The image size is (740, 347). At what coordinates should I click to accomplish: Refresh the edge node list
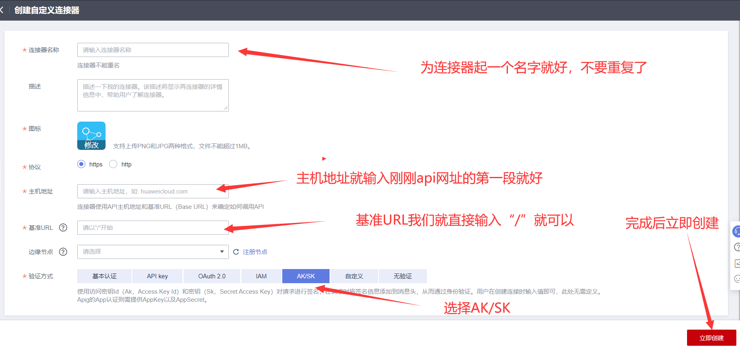click(236, 252)
